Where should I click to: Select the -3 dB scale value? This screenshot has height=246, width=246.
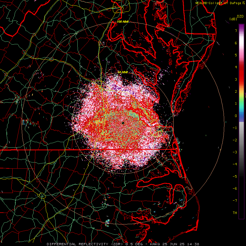point(235,152)
